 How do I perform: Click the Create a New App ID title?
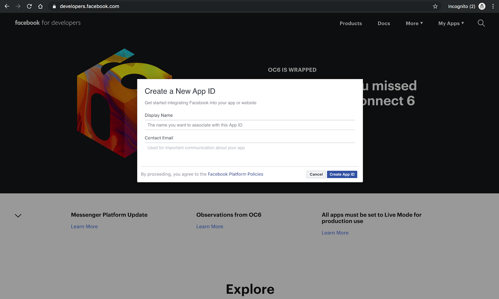point(180,91)
